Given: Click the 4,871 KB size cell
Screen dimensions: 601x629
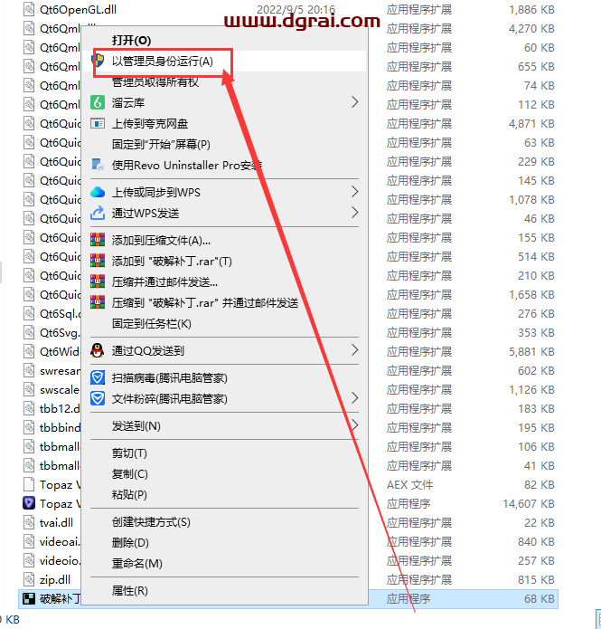Looking at the screenshot, I should tap(531, 124).
